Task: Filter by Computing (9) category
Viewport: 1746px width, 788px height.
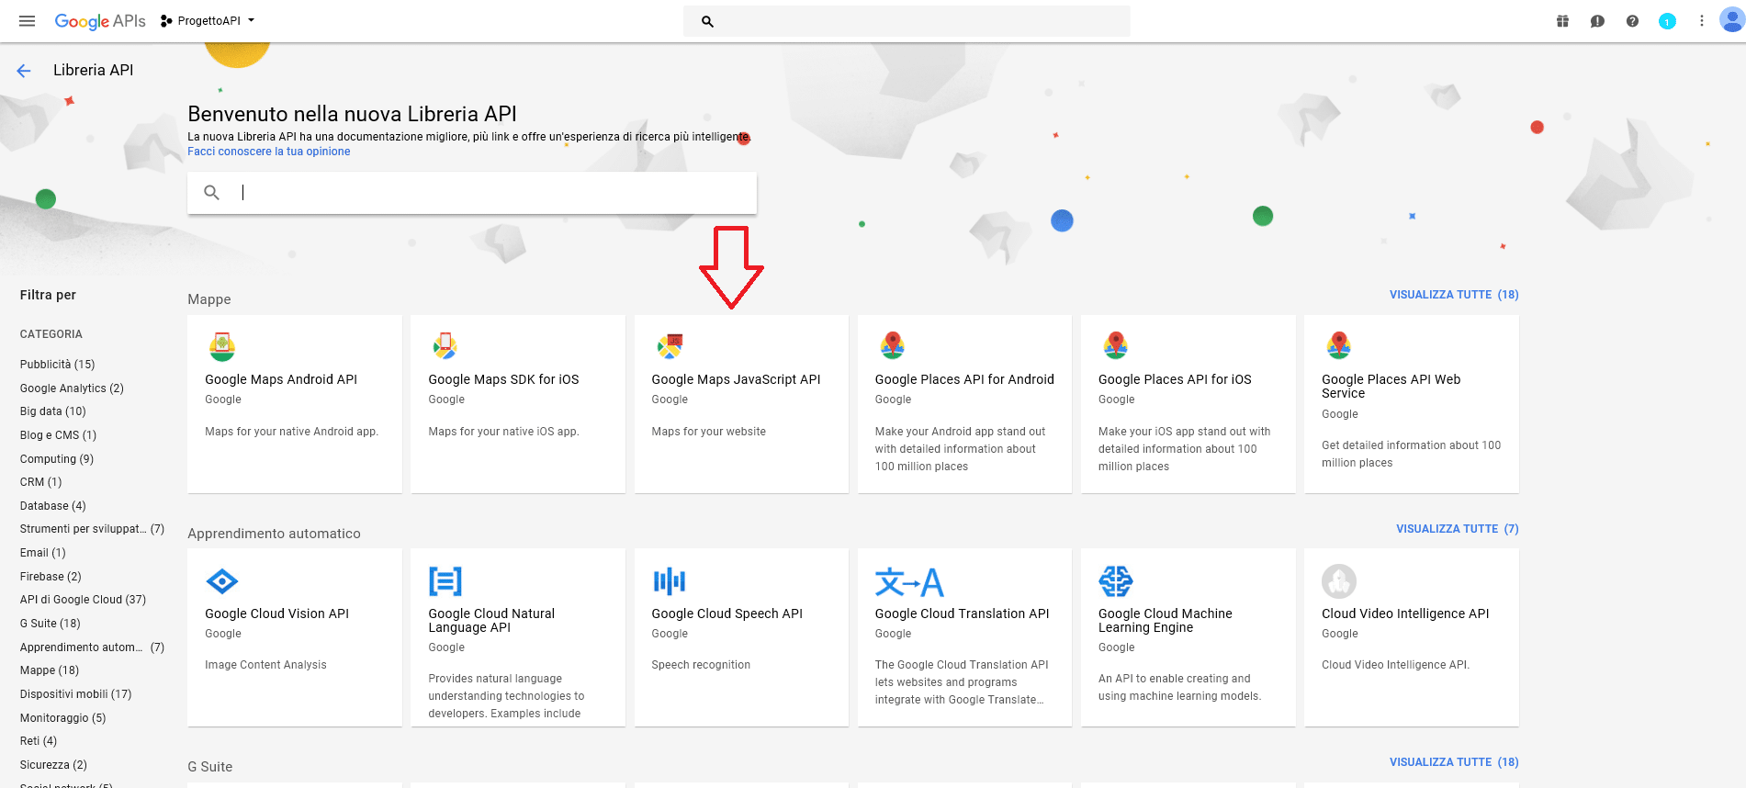Action: tap(57, 459)
